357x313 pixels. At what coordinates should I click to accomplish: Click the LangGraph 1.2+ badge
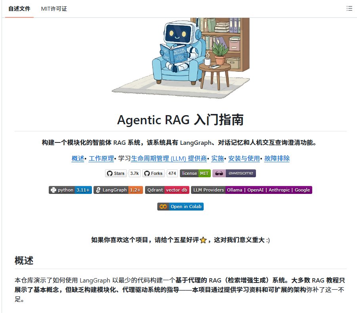click(118, 190)
